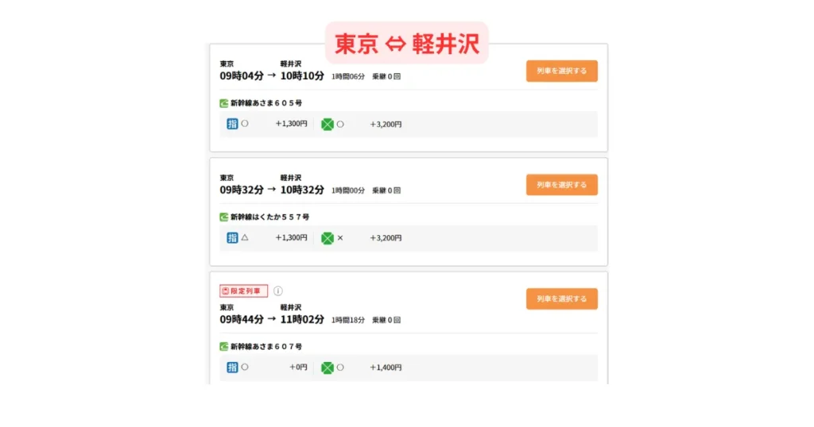Image resolution: width=814 pixels, height=427 pixels.
Task: Click the Shinkansen icon next to はくたか557号
Action: (x=224, y=217)
